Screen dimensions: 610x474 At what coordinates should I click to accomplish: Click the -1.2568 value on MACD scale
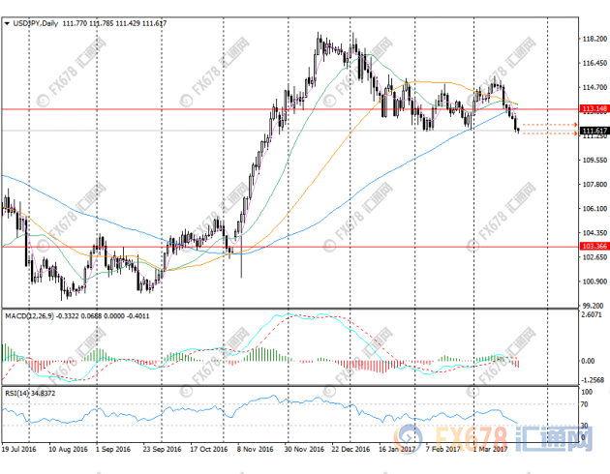tap(594, 381)
